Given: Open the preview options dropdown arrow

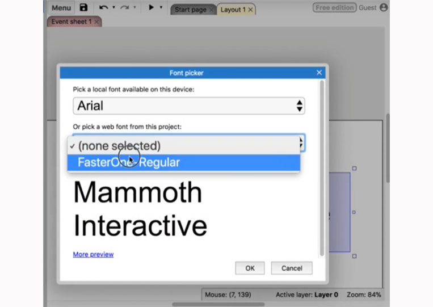Looking at the screenshot, I should click(161, 7).
